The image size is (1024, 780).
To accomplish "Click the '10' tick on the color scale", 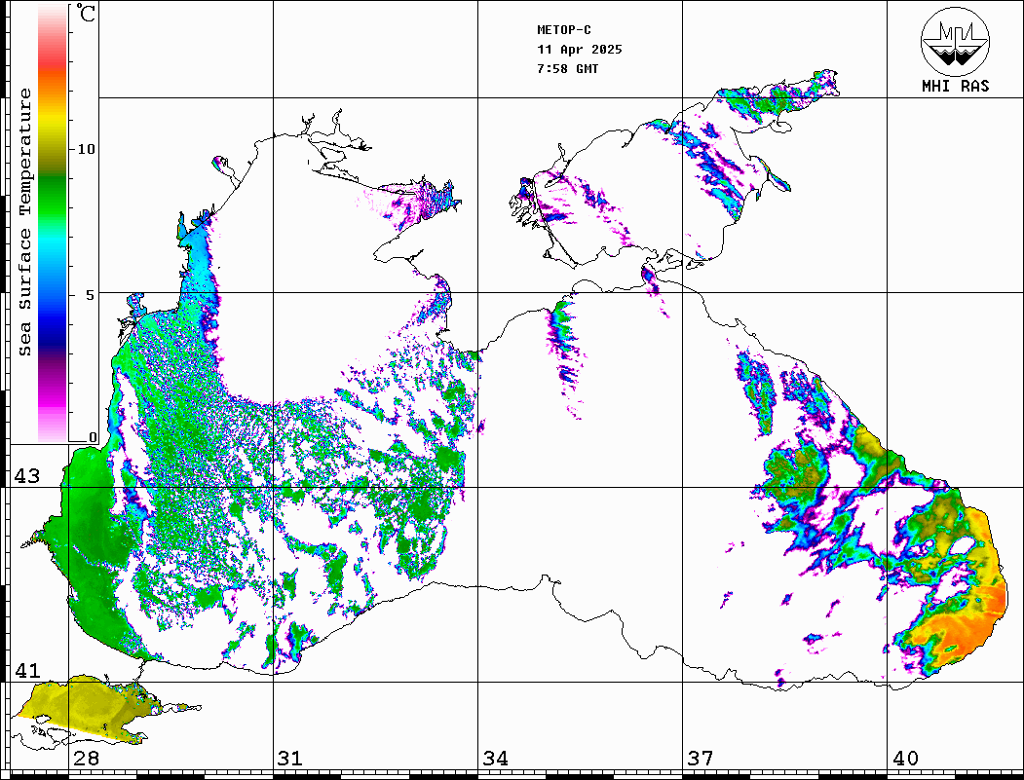I will coord(86,149).
